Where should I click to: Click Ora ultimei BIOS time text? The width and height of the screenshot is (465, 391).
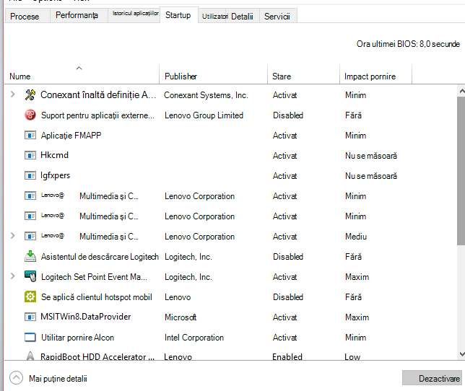click(x=408, y=44)
